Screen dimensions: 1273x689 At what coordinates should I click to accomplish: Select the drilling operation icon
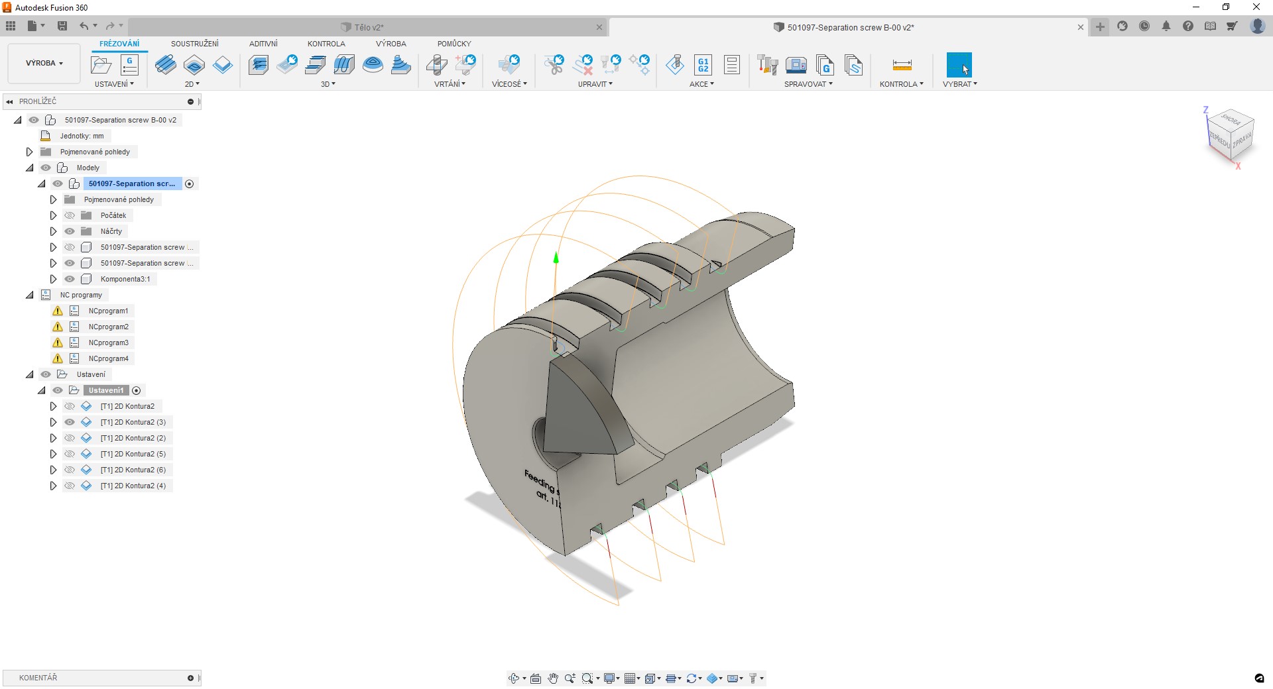pos(436,65)
